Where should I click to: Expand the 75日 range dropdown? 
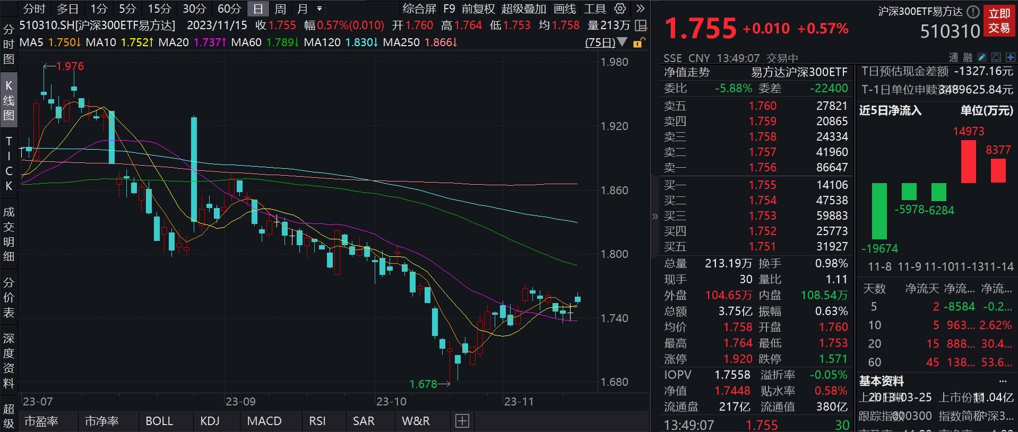coord(606,42)
